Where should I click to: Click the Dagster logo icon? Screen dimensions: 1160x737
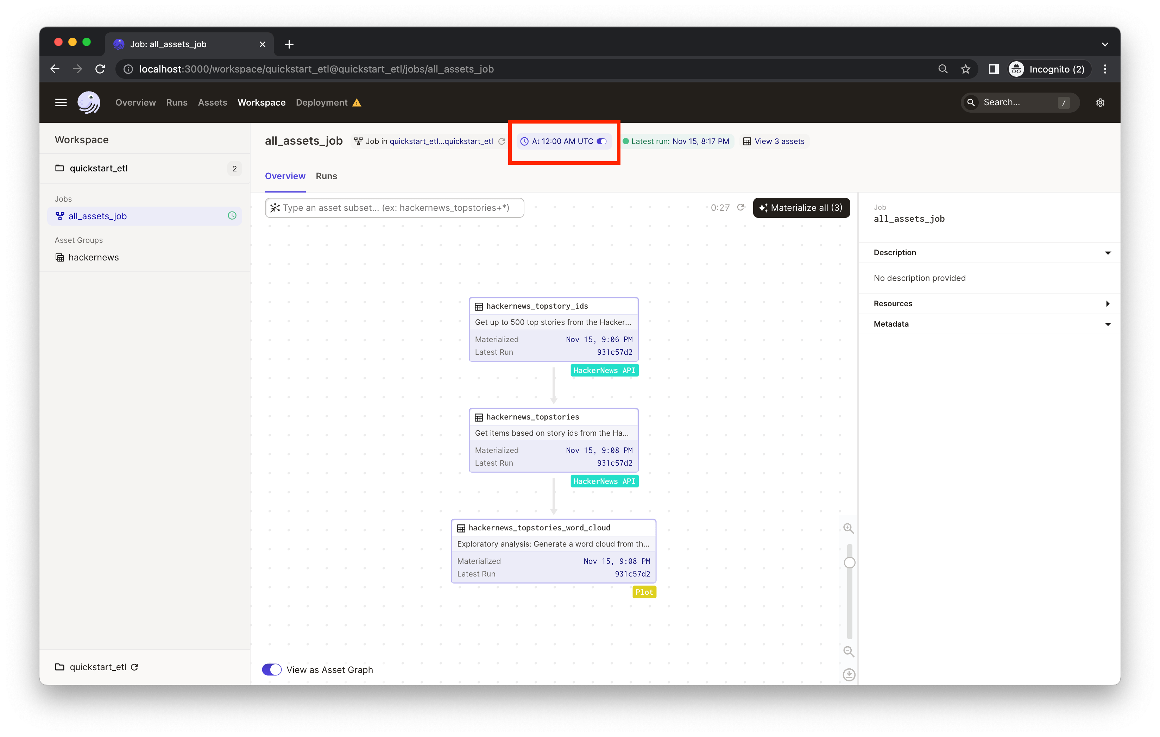(x=89, y=103)
